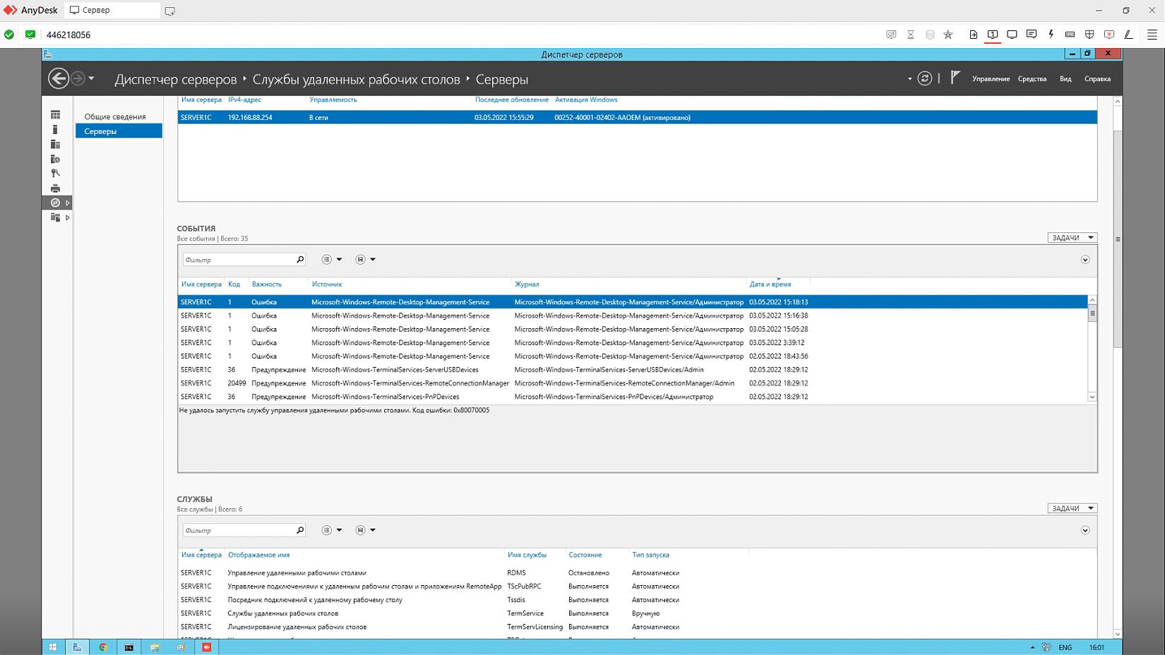Open ЗАДАЧИ dropdown in События section
This screenshot has height=655, width=1165.
1071,238
